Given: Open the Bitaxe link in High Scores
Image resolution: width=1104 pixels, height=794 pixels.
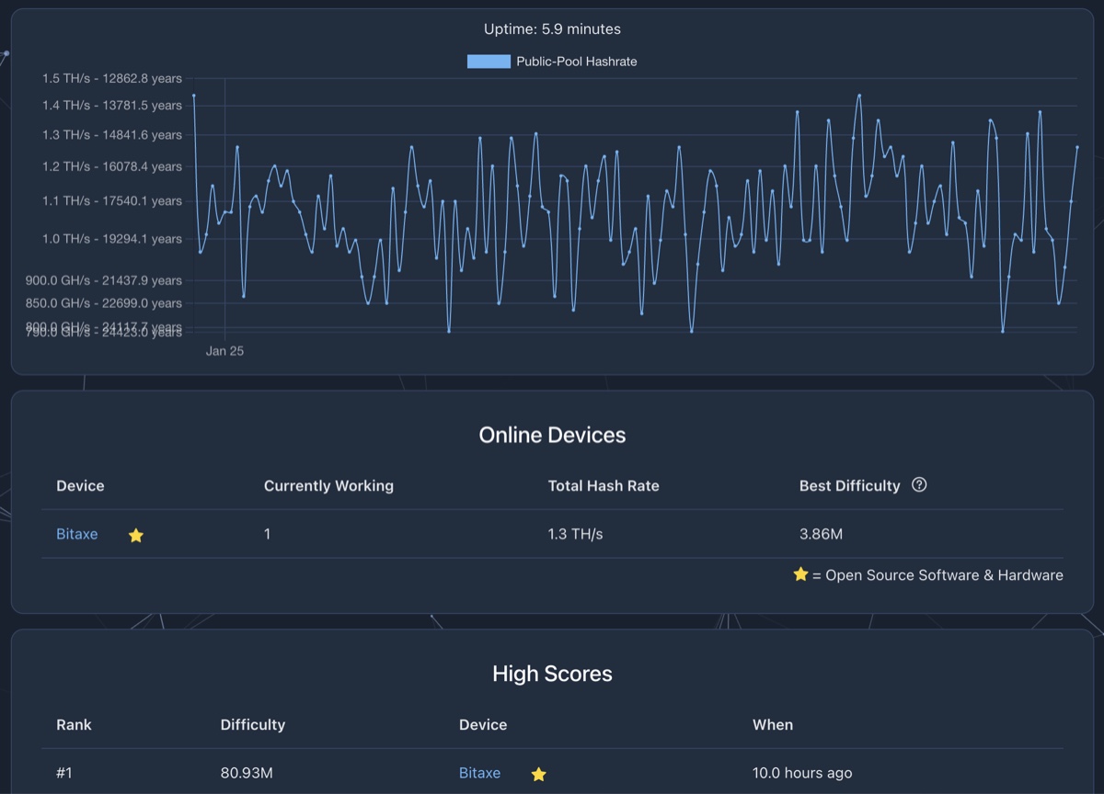Looking at the screenshot, I should pyautogui.click(x=480, y=773).
